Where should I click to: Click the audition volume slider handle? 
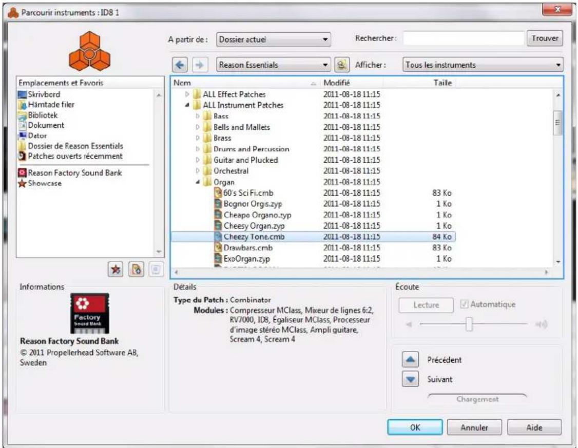click(x=469, y=324)
